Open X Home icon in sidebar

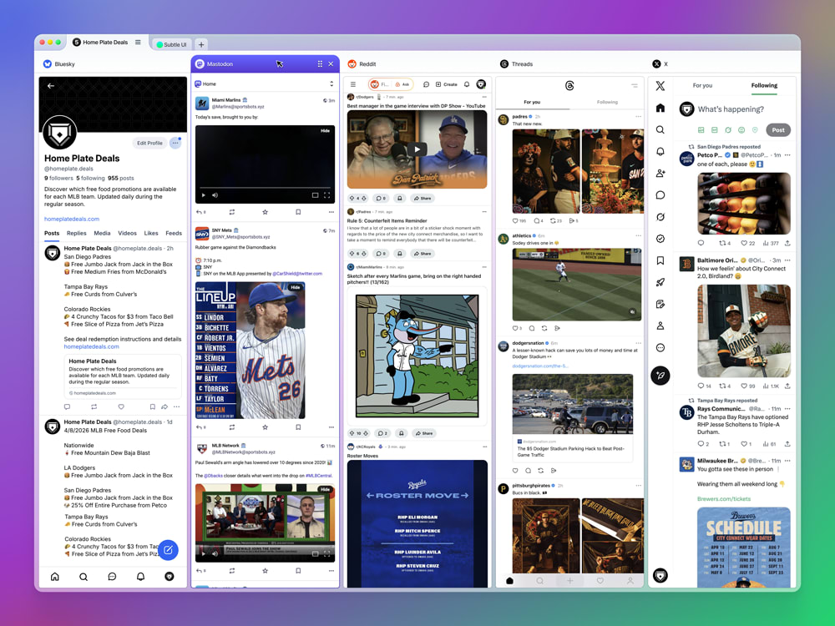pos(660,108)
